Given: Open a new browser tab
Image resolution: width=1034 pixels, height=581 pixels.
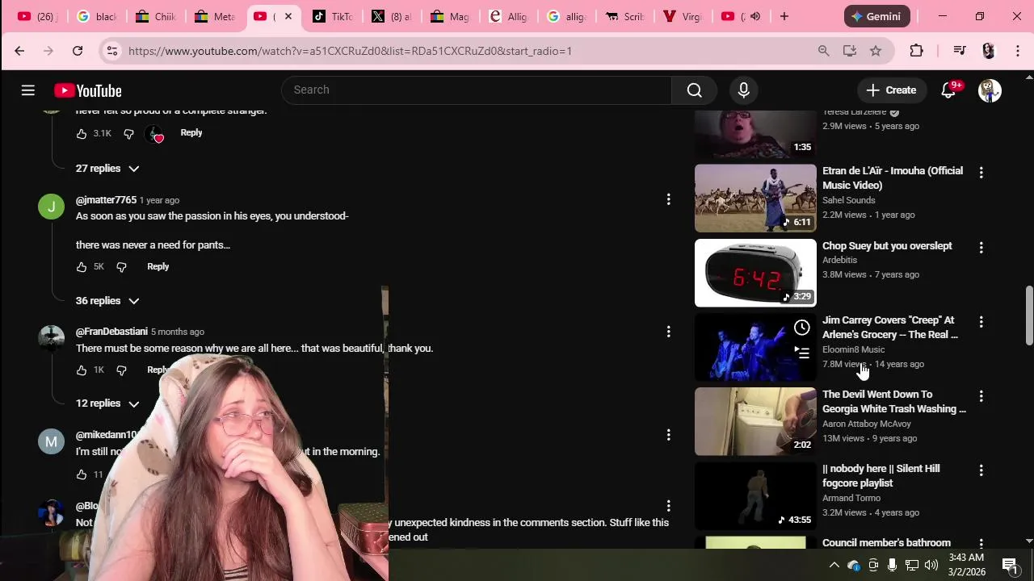Looking at the screenshot, I should (784, 16).
